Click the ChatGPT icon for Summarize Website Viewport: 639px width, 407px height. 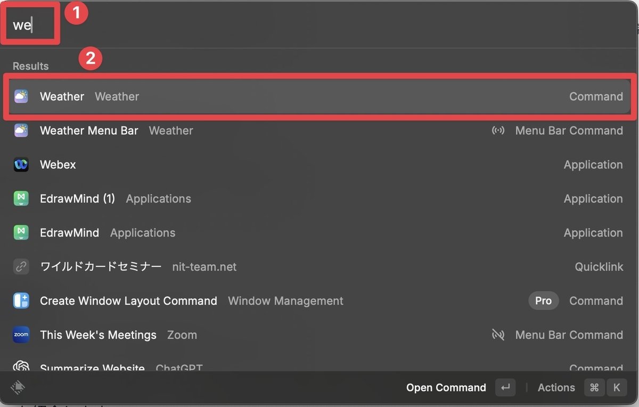(x=21, y=367)
